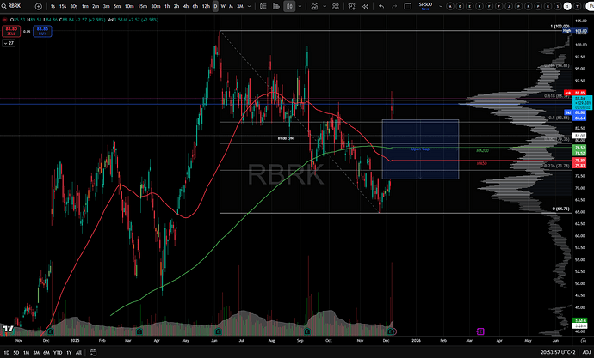Open the layout setup square icon

click(407, 6)
